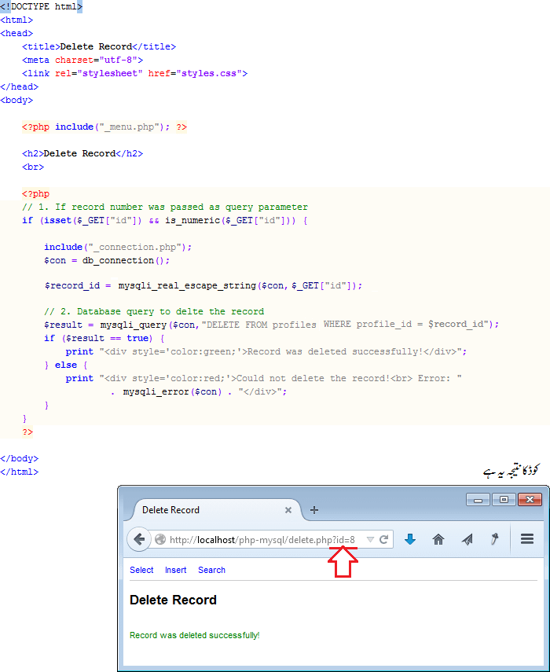The width and height of the screenshot is (550, 672).
Task: Open the downloads arrow icon
Action: click(409, 539)
